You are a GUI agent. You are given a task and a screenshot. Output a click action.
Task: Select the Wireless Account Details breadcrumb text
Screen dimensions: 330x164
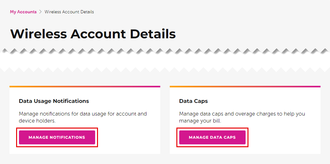(x=69, y=12)
